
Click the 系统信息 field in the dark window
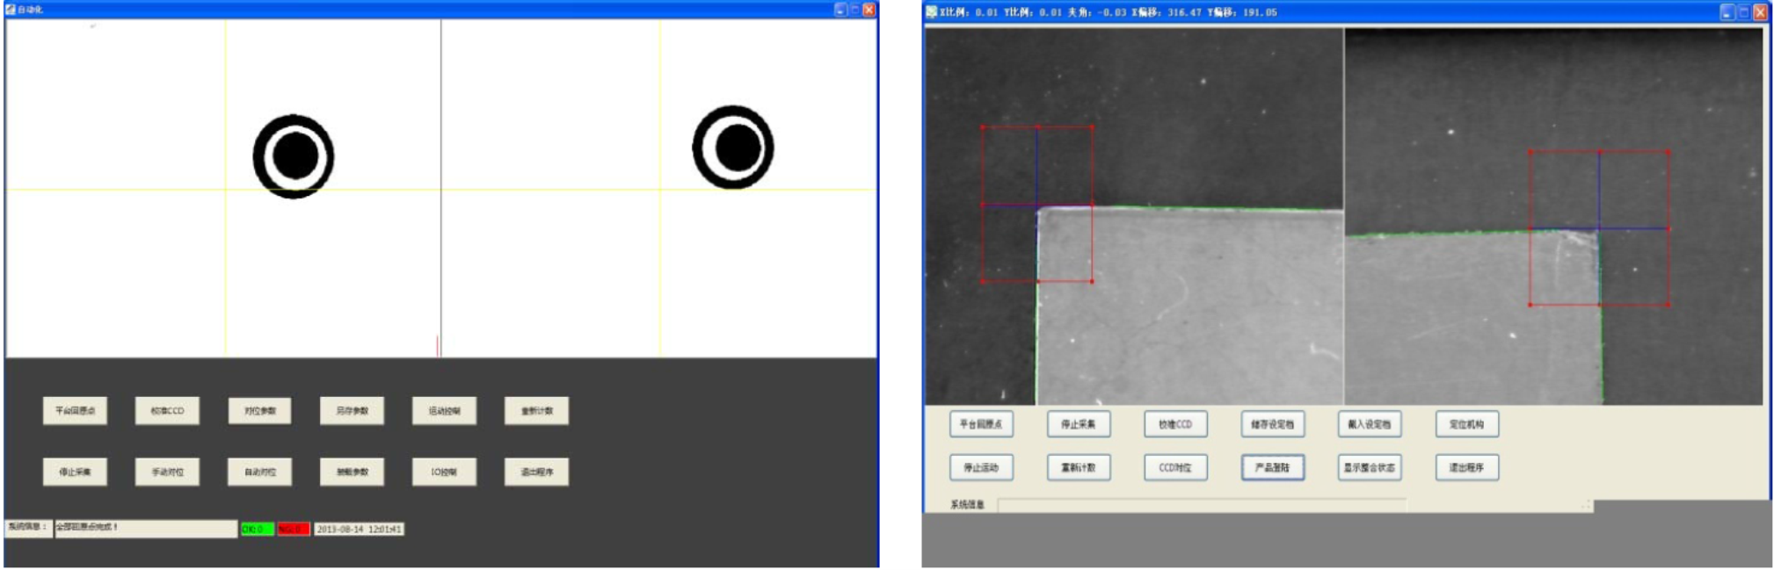(x=145, y=528)
